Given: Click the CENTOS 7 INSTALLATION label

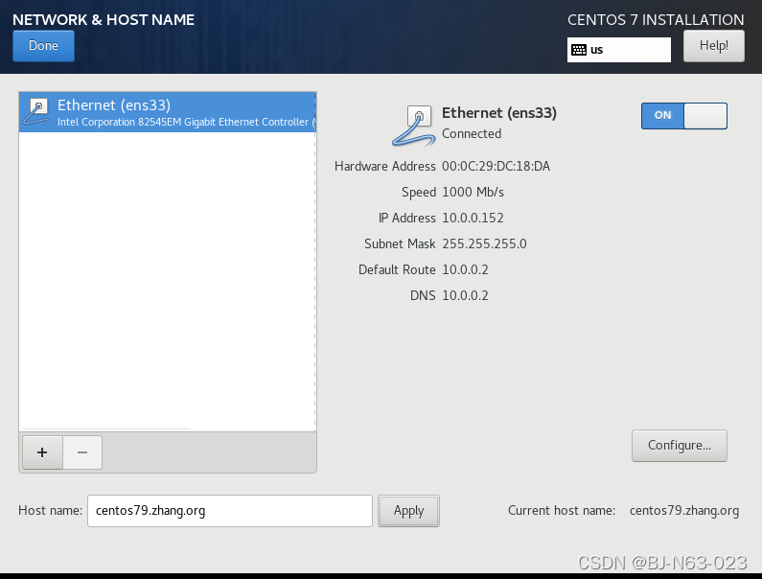Looking at the screenshot, I should pos(656,19).
